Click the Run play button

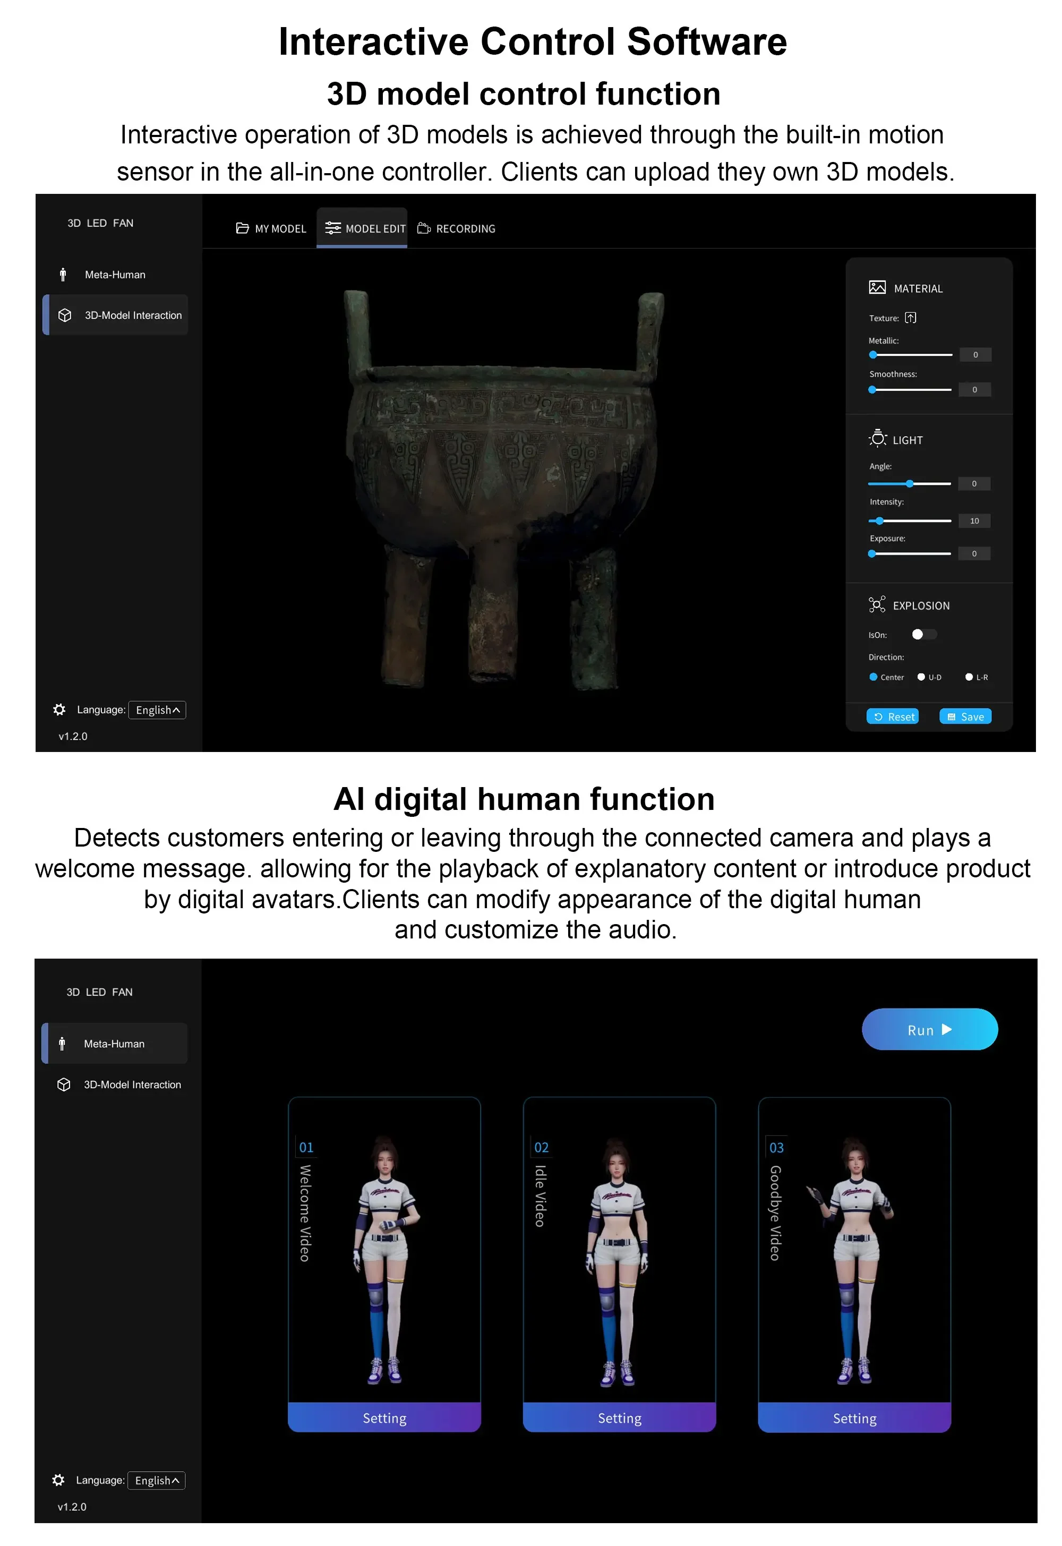pyautogui.click(x=930, y=1029)
